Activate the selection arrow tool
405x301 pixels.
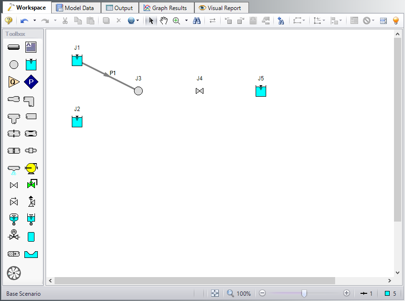151,21
